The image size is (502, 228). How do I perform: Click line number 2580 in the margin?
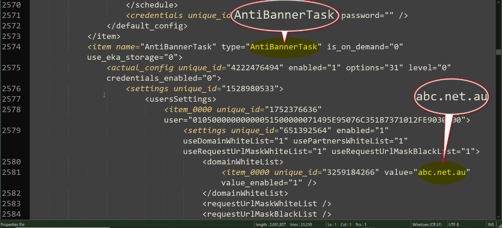11,162
